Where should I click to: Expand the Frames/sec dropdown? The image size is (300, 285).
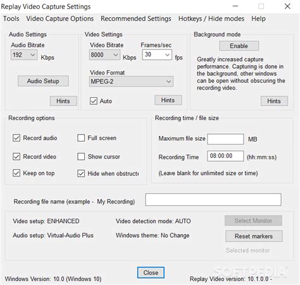click(157, 54)
